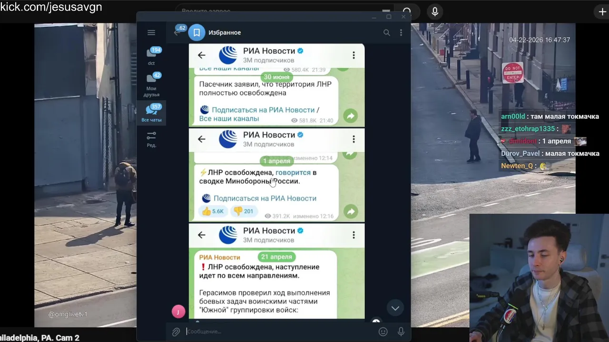The image size is (609, 342).
Task: Click the Ред. edit folders button
Action: (151, 139)
